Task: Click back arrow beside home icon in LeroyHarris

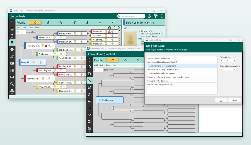Action: (x=114, y=27)
